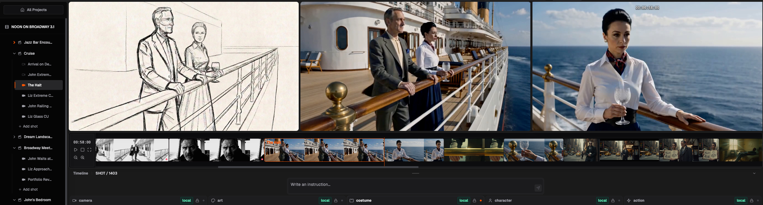763x205 pixels.
Task: Expand the Jazz Bar Encounter scene
Action: [x=14, y=42]
